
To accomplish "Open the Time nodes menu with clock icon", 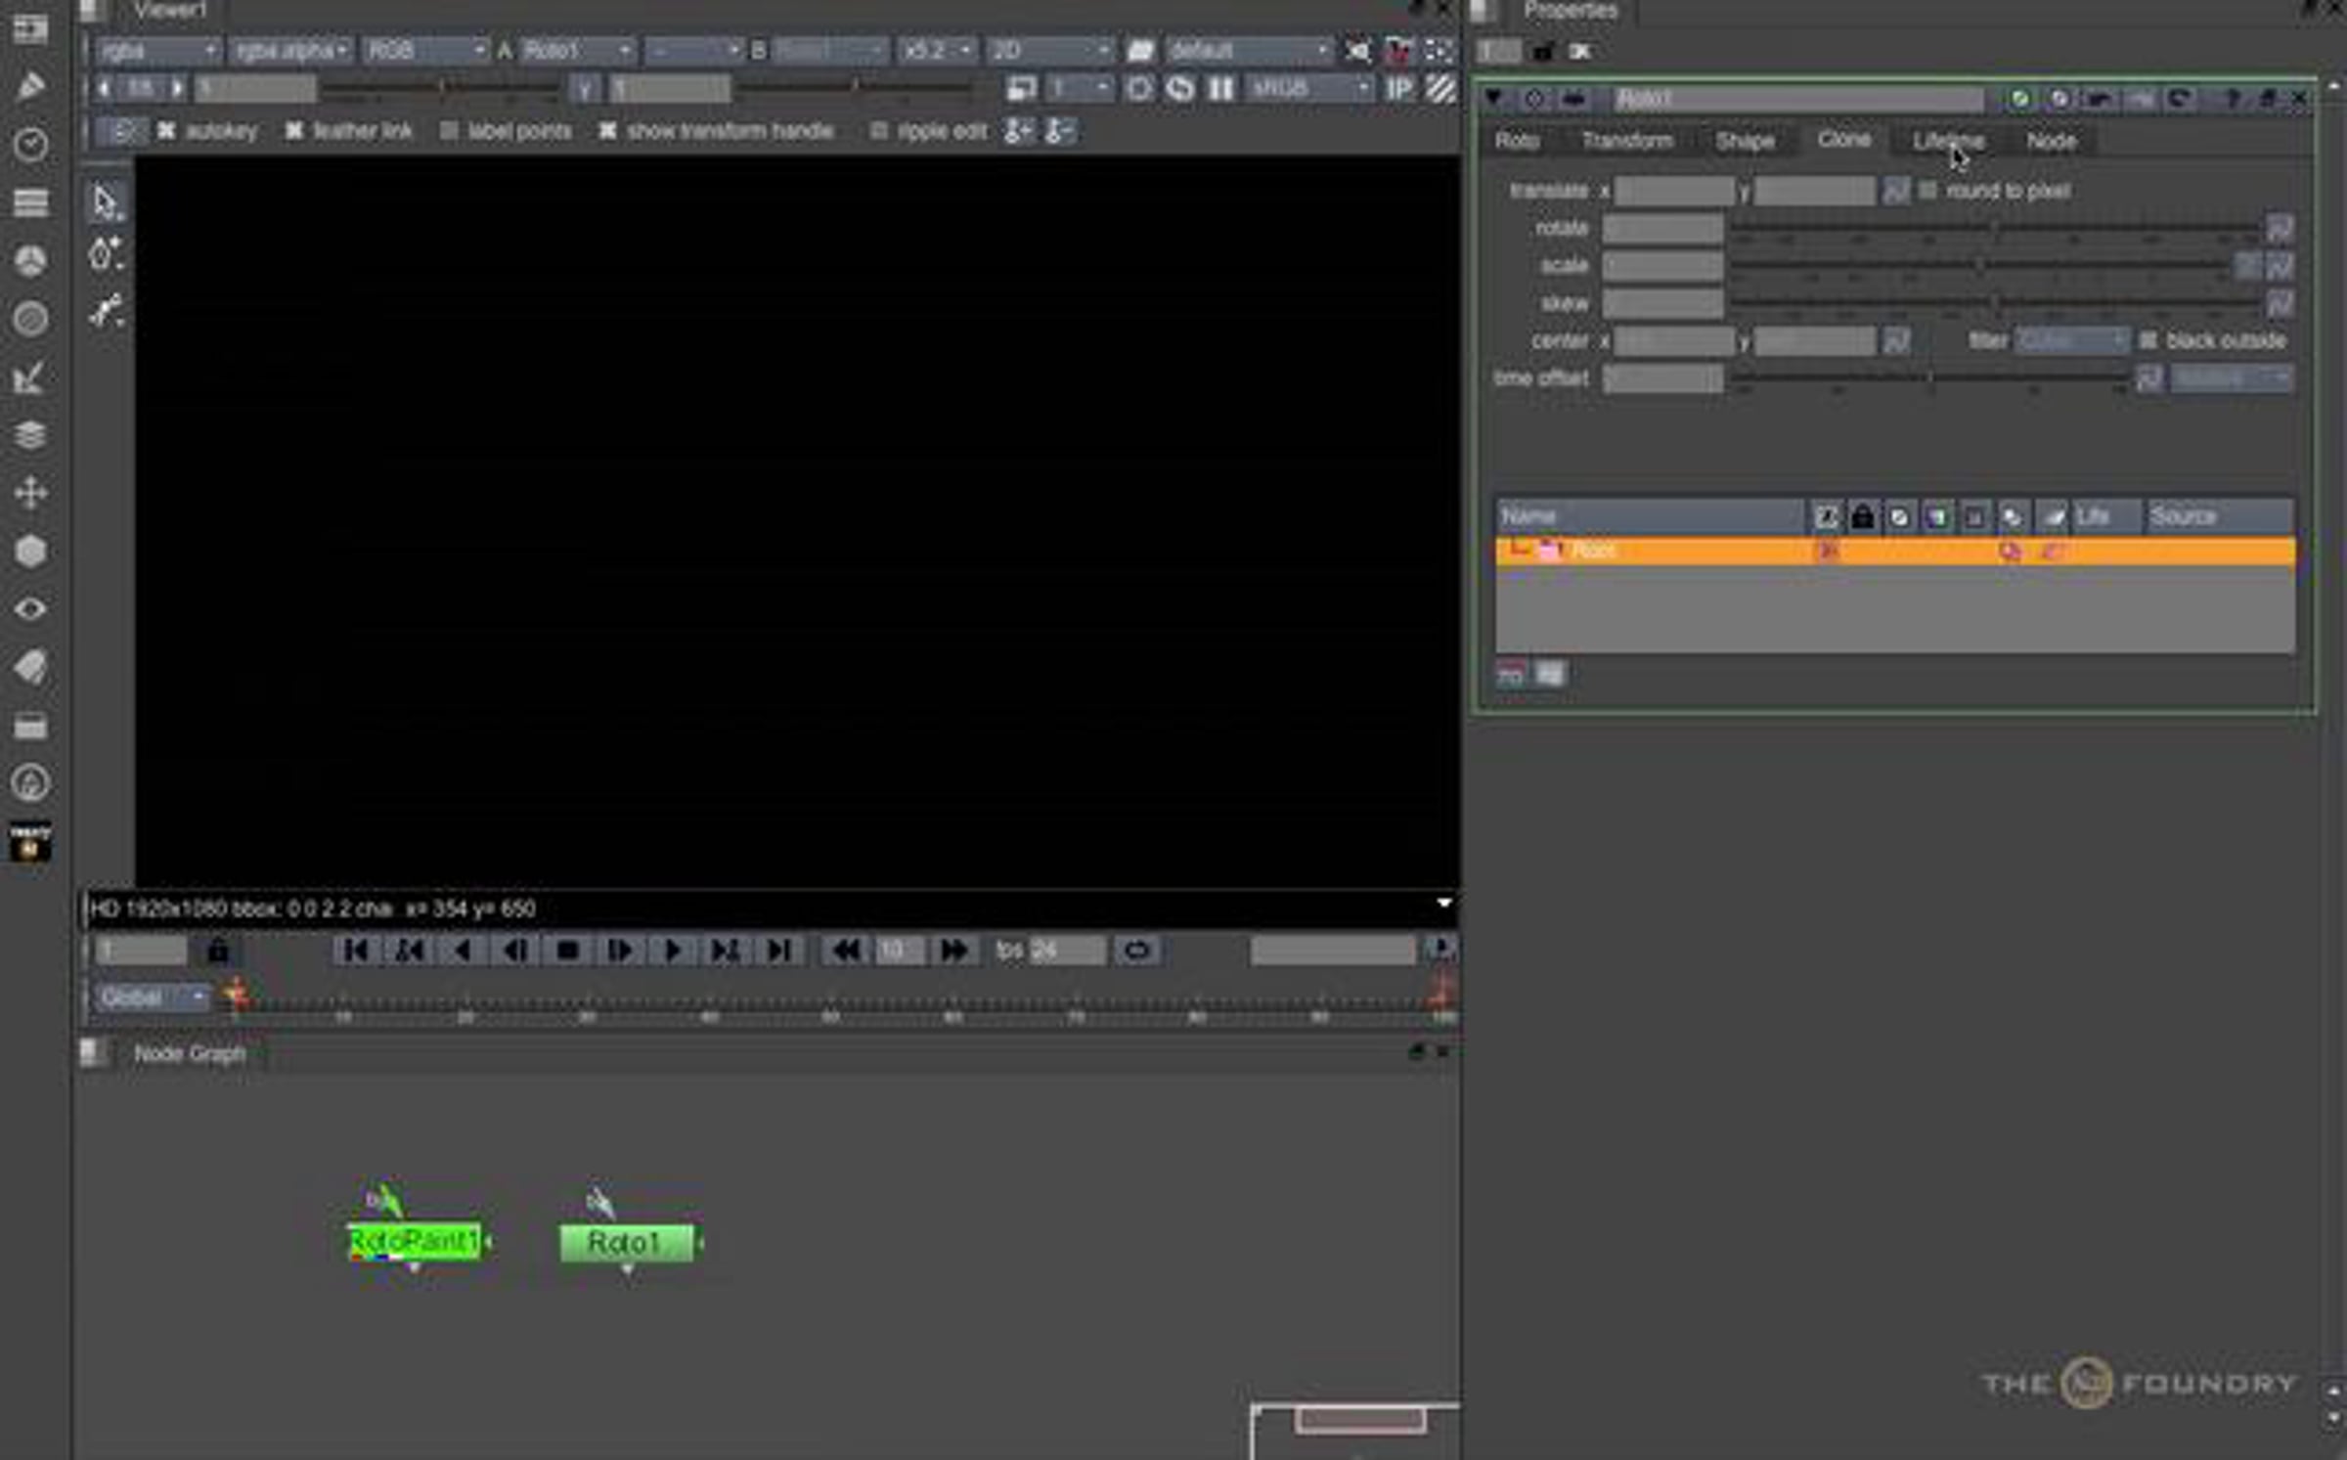I will pos(30,145).
